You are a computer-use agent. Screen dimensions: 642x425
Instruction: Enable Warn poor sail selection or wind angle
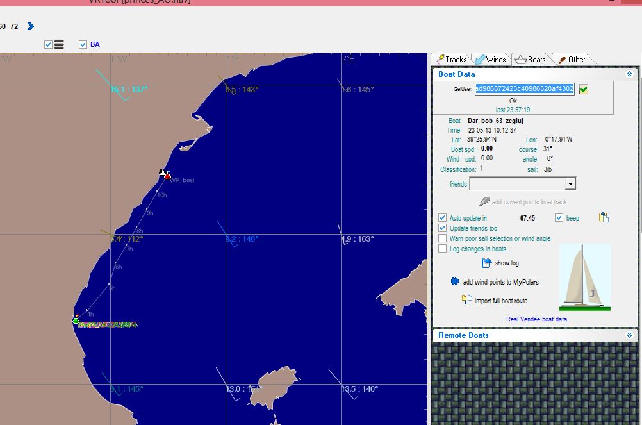click(x=442, y=238)
